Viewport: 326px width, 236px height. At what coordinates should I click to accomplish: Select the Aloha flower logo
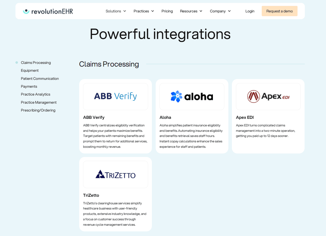[x=176, y=96]
